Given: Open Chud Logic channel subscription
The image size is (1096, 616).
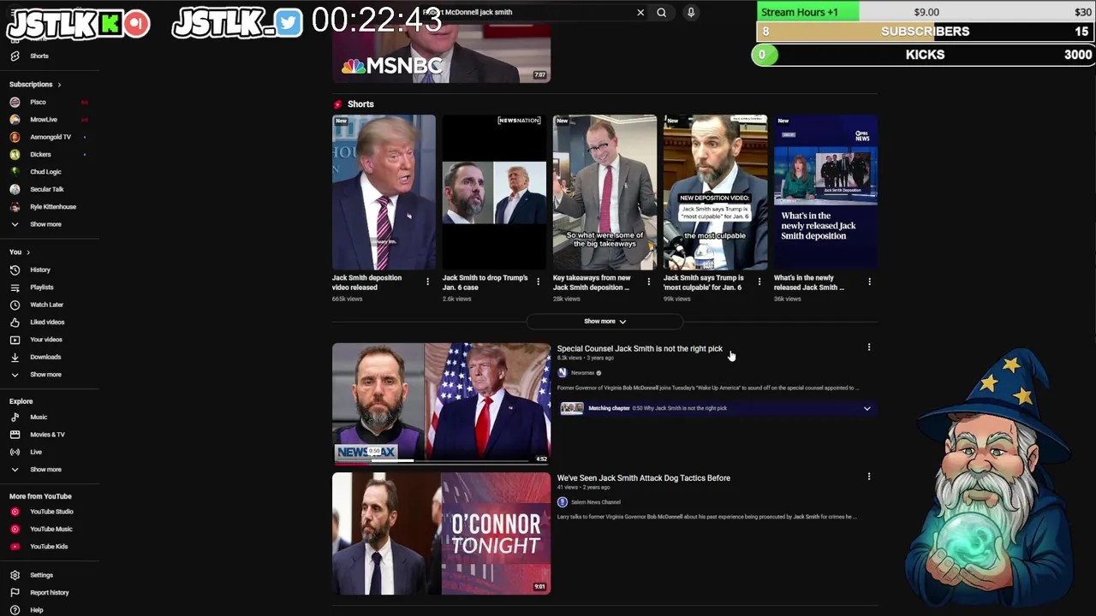Looking at the screenshot, I should [45, 172].
